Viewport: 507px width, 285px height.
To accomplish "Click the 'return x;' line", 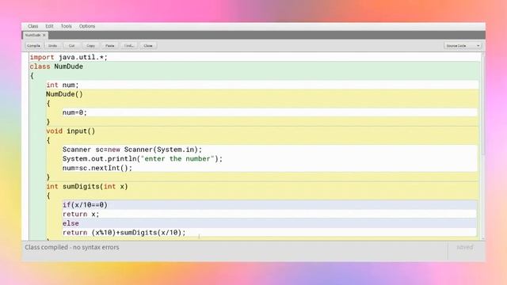I will coord(81,214).
